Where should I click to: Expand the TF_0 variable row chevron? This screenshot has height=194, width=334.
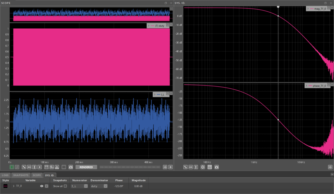(x=14, y=186)
